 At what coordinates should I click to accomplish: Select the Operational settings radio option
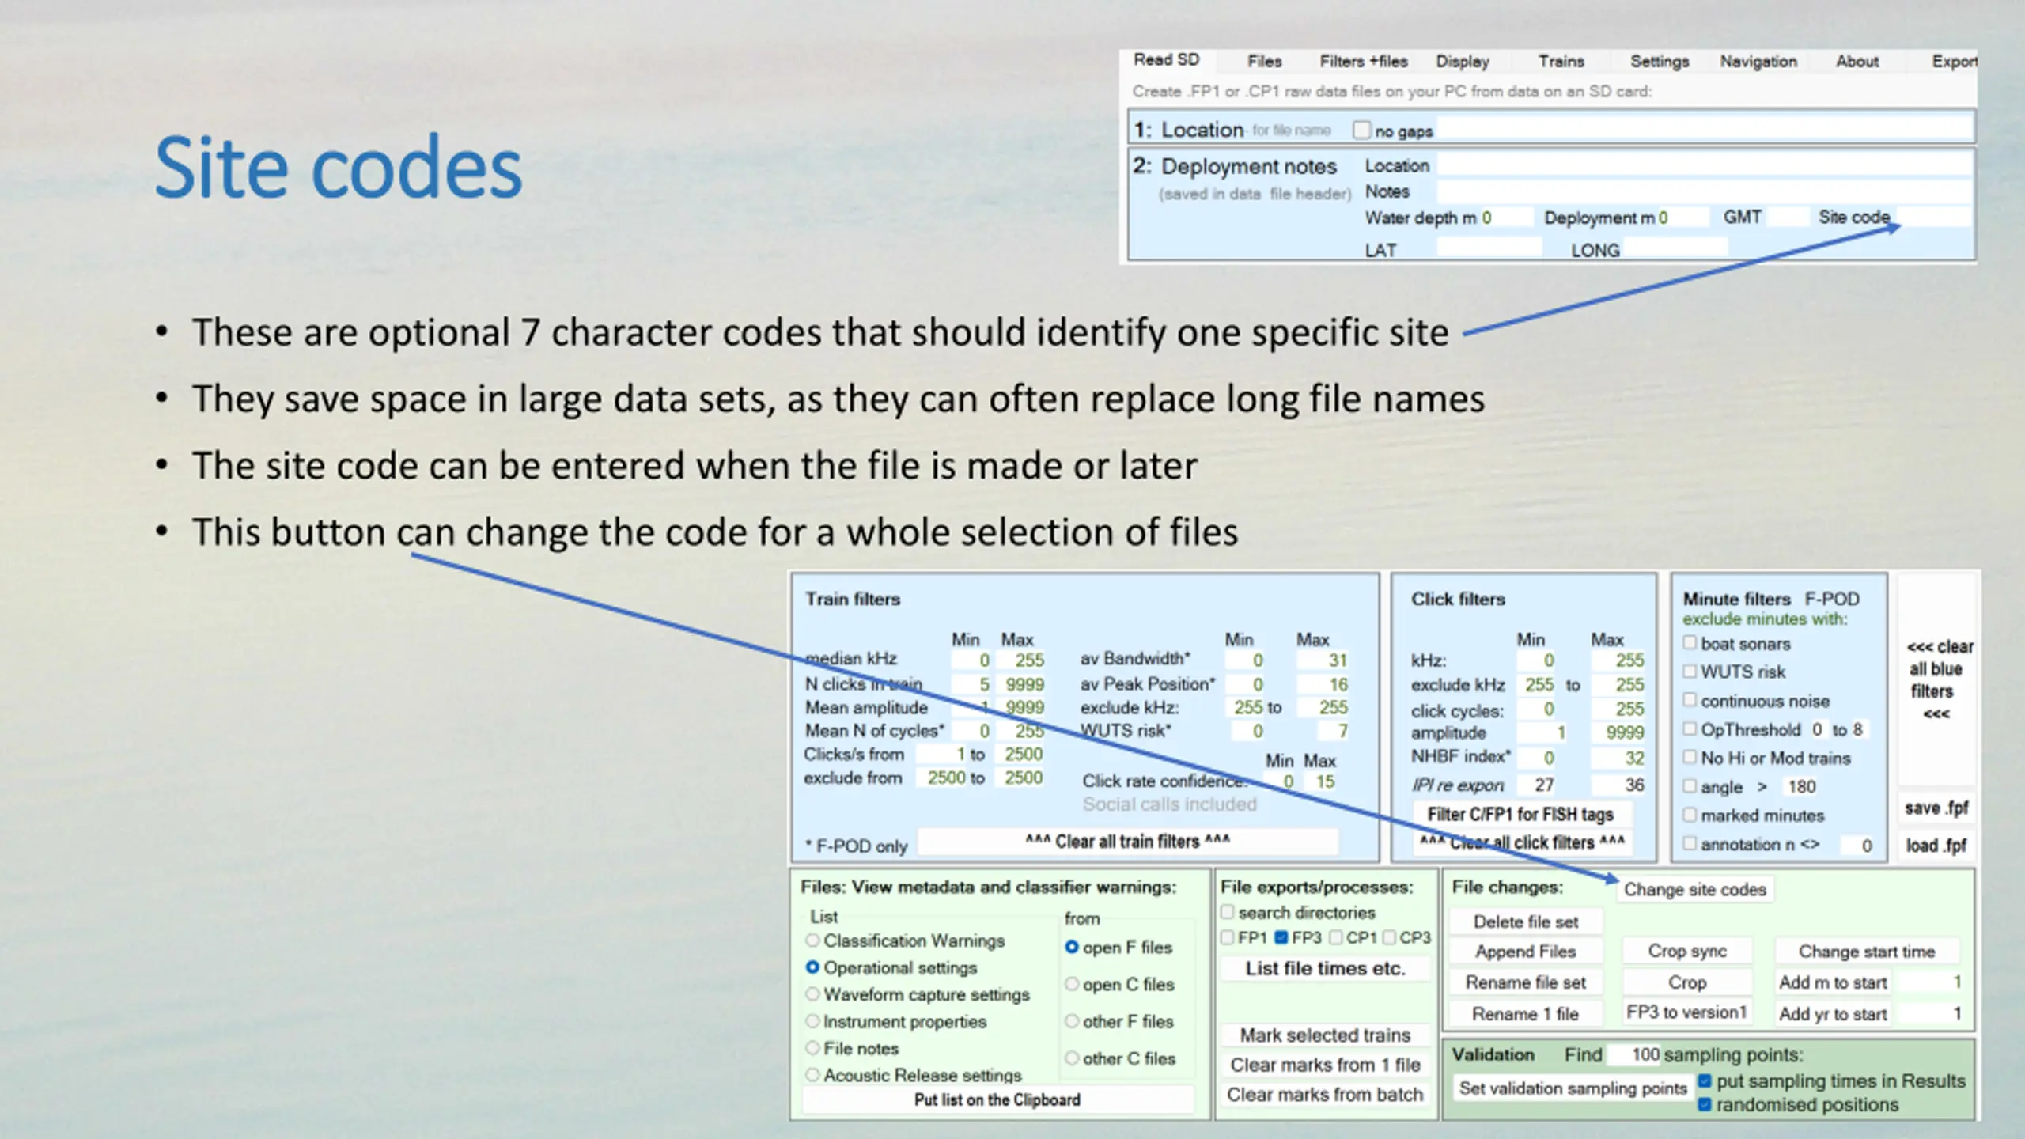coord(812,967)
